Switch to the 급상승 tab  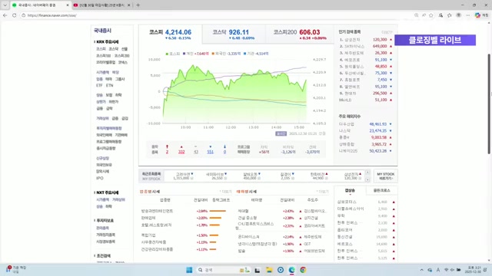pos(350,190)
